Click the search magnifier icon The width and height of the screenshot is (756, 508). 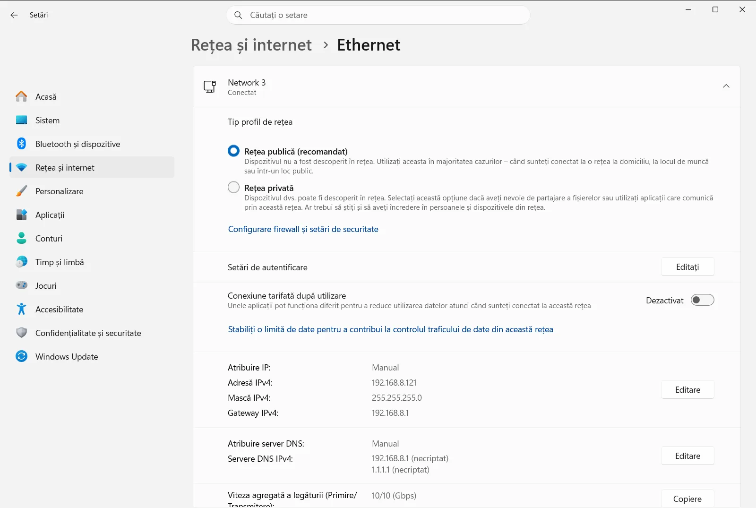[238, 15]
